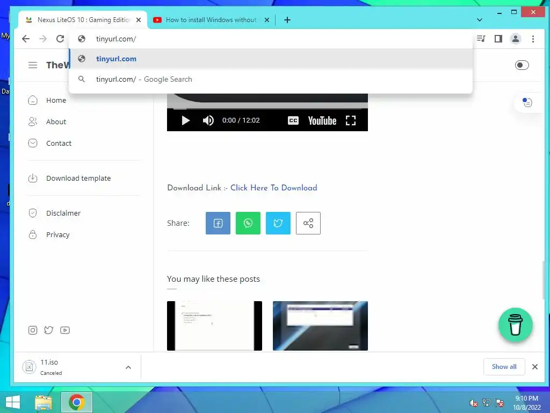Select the tinyurl.com suggestion
Viewport: 550px width, 413px height.
click(271, 59)
